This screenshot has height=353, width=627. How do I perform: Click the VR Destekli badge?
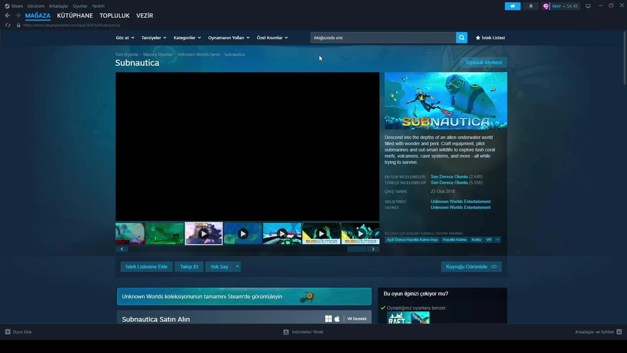coord(357,319)
